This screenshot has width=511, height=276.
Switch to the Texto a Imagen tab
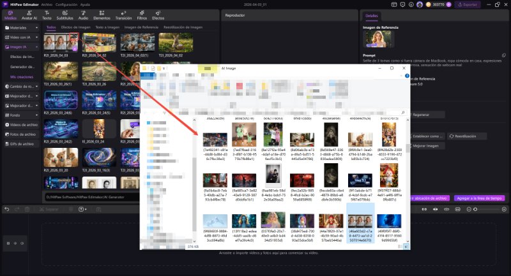pyautogui.click(x=105, y=27)
